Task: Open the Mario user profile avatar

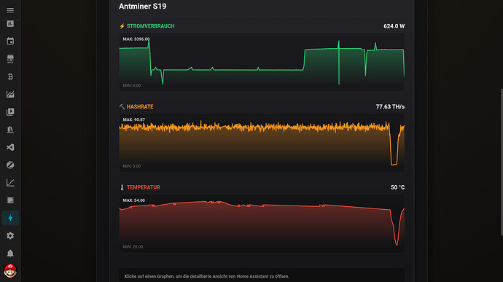Action: 10,271
